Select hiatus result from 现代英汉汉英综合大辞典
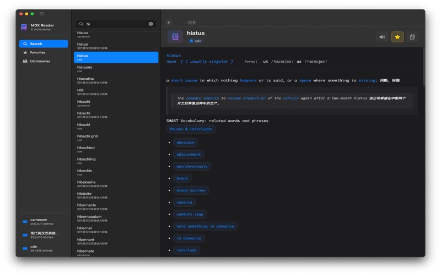441x275 pixels. (x=116, y=46)
